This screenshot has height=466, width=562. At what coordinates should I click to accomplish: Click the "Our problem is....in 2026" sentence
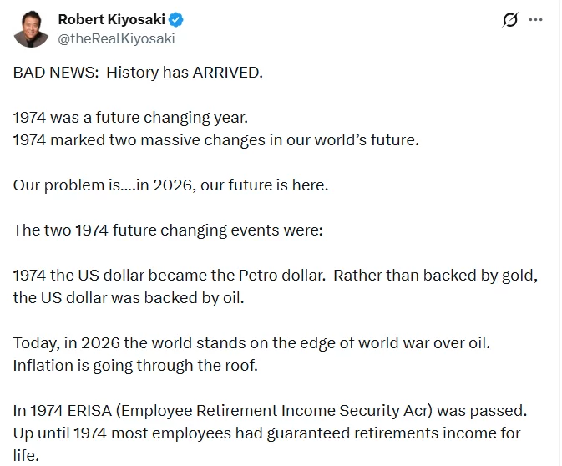click(170, 185)
